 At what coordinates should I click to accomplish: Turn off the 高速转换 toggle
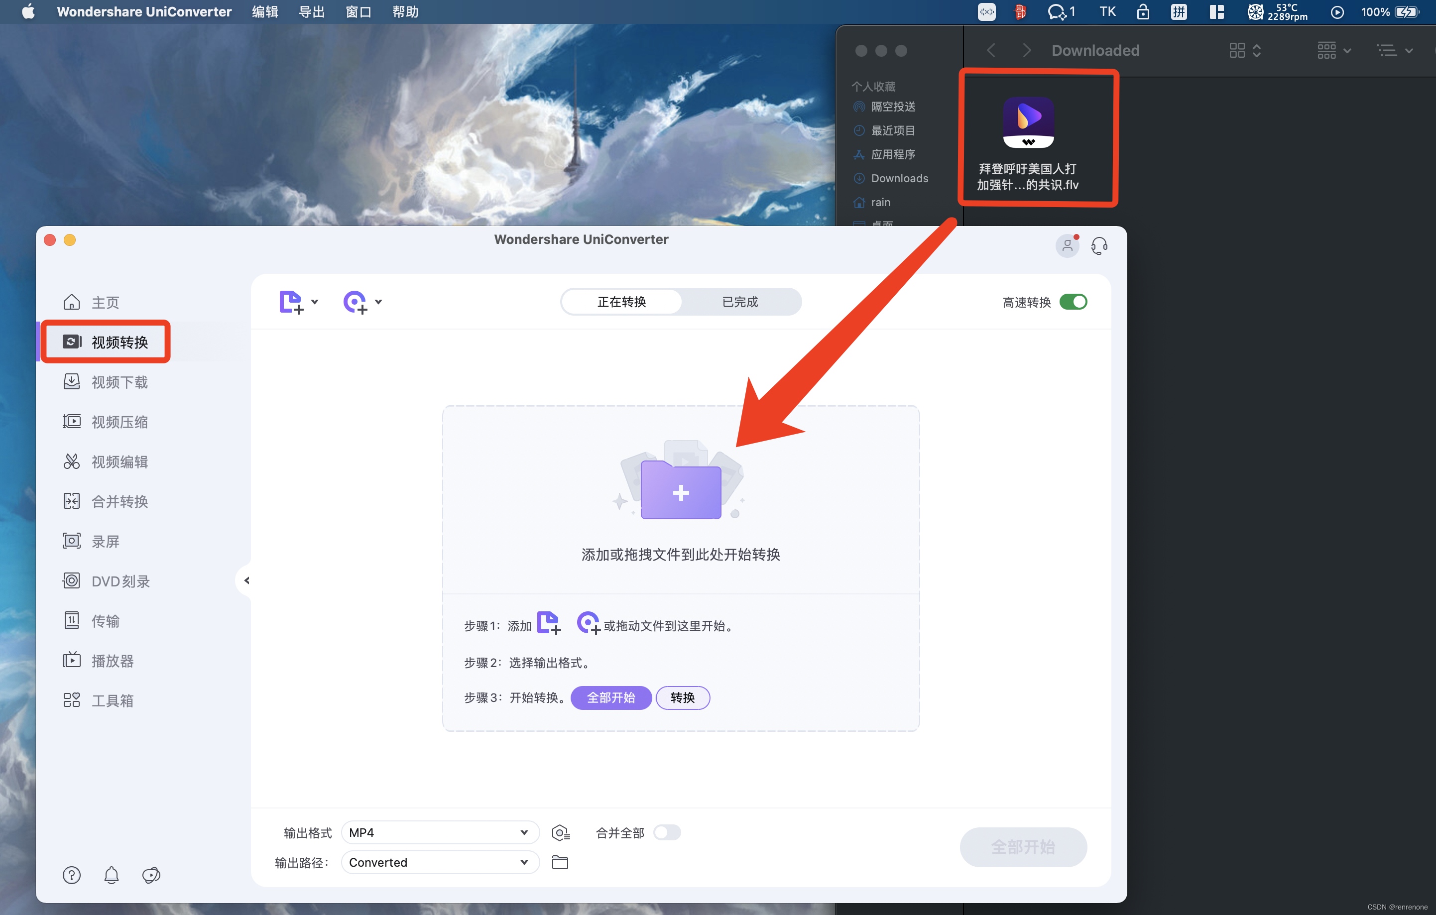[x=1074, y=302]
